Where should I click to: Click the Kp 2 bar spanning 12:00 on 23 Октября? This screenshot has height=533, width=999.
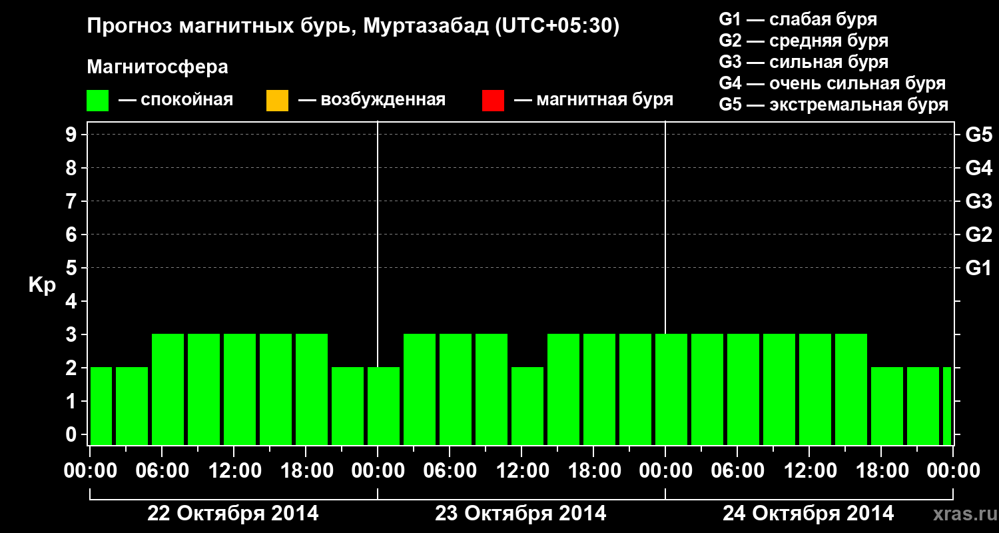527,406
